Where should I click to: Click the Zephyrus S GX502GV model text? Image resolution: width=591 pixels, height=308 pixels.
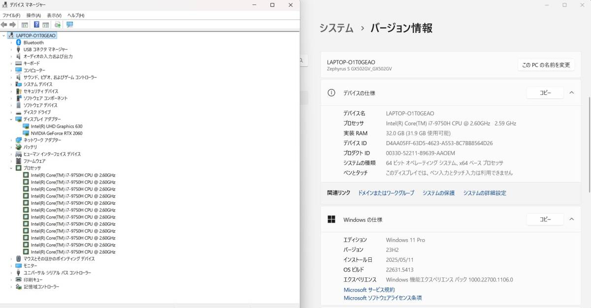point(360,69)
